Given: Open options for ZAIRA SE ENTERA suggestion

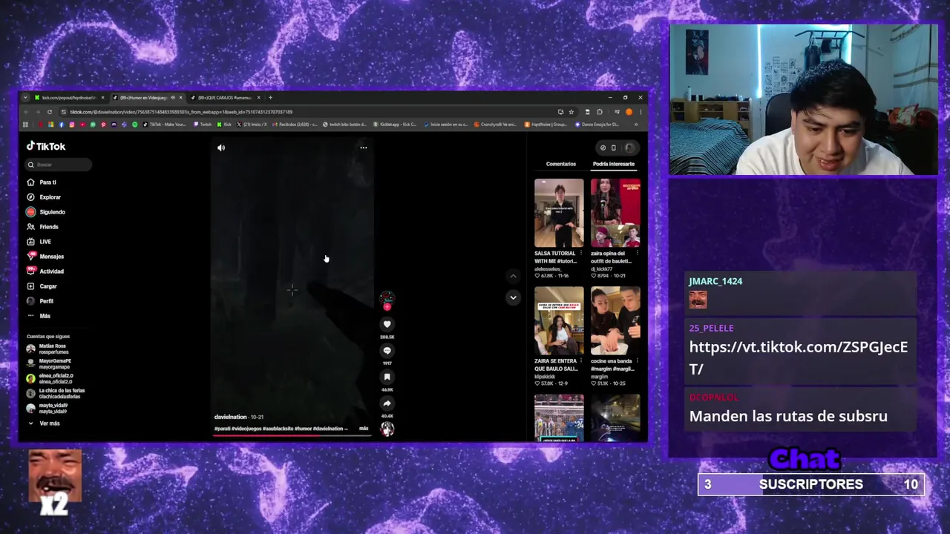Looking at the screenshot, I should pyautogui.click(x=581, y=362).
